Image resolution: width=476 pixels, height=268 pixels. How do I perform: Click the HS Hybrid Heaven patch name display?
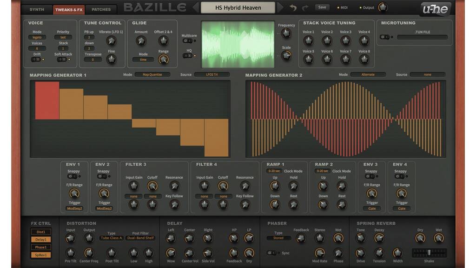238,7
